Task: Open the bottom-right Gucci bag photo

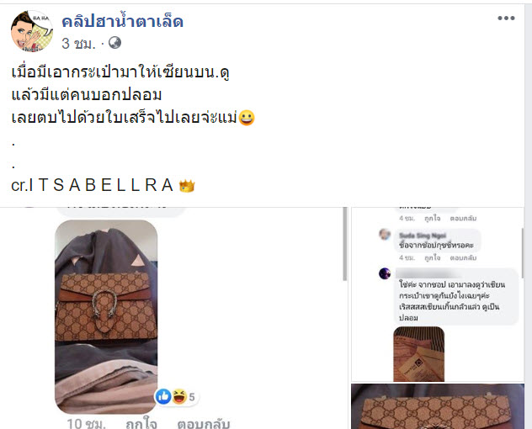Action: point(438,406)
